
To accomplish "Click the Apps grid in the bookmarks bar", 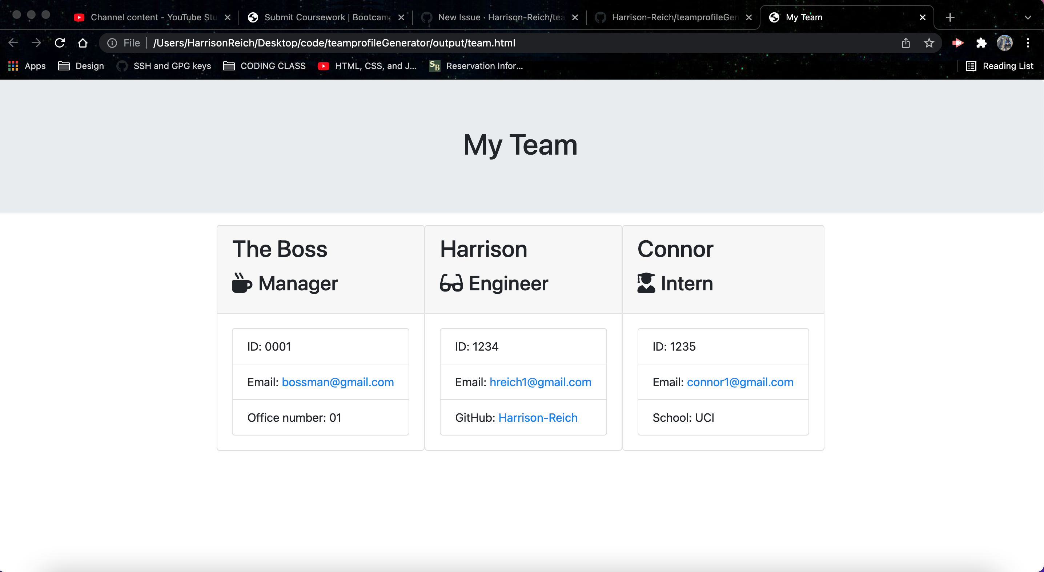I will click(x=13, y=66).
